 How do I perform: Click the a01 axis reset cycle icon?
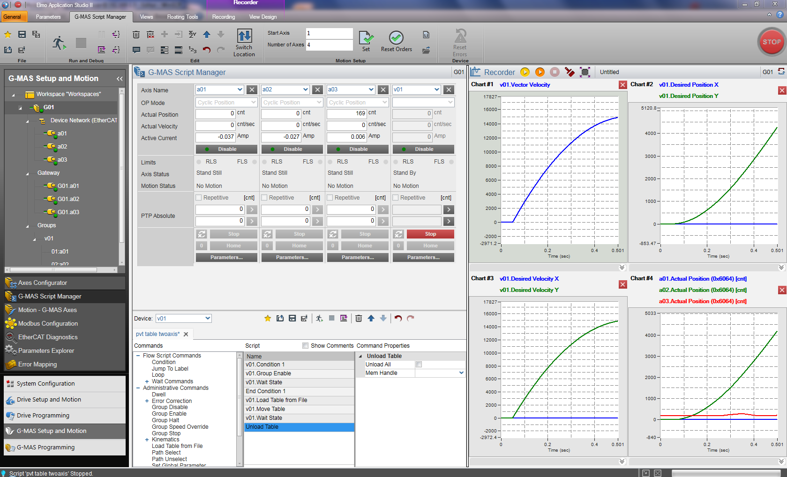(x=201, y=234)
